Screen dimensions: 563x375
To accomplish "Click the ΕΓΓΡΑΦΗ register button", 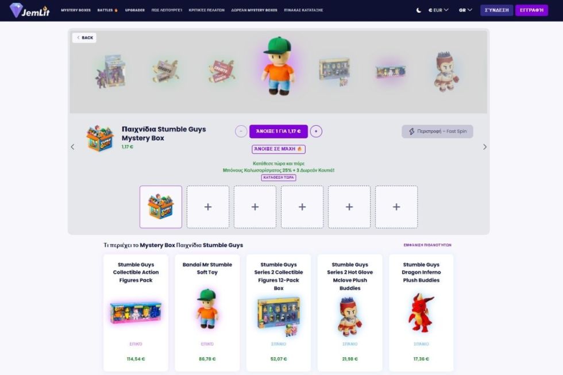I will (x=531, y=10).
